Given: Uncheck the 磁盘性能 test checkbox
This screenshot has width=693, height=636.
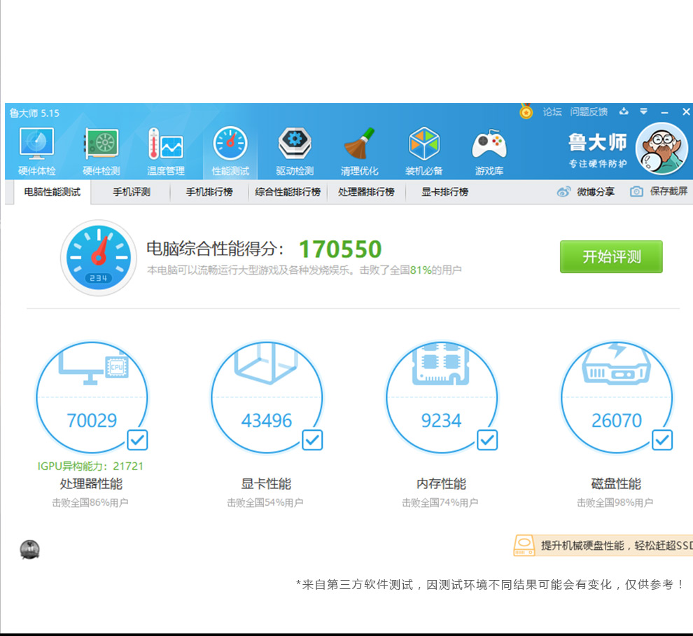Looking at the screenshot, I should pyautogui.click(x=662, y=440).
